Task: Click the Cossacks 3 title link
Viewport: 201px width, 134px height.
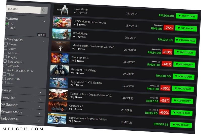Action: [76, 106]
